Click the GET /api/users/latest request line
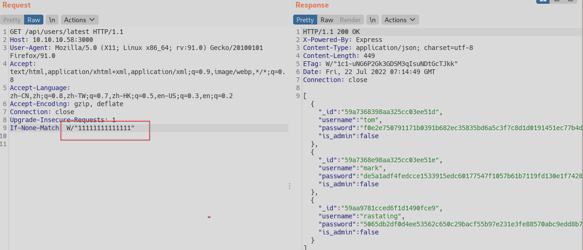583x250 pixels. point(66,32)
